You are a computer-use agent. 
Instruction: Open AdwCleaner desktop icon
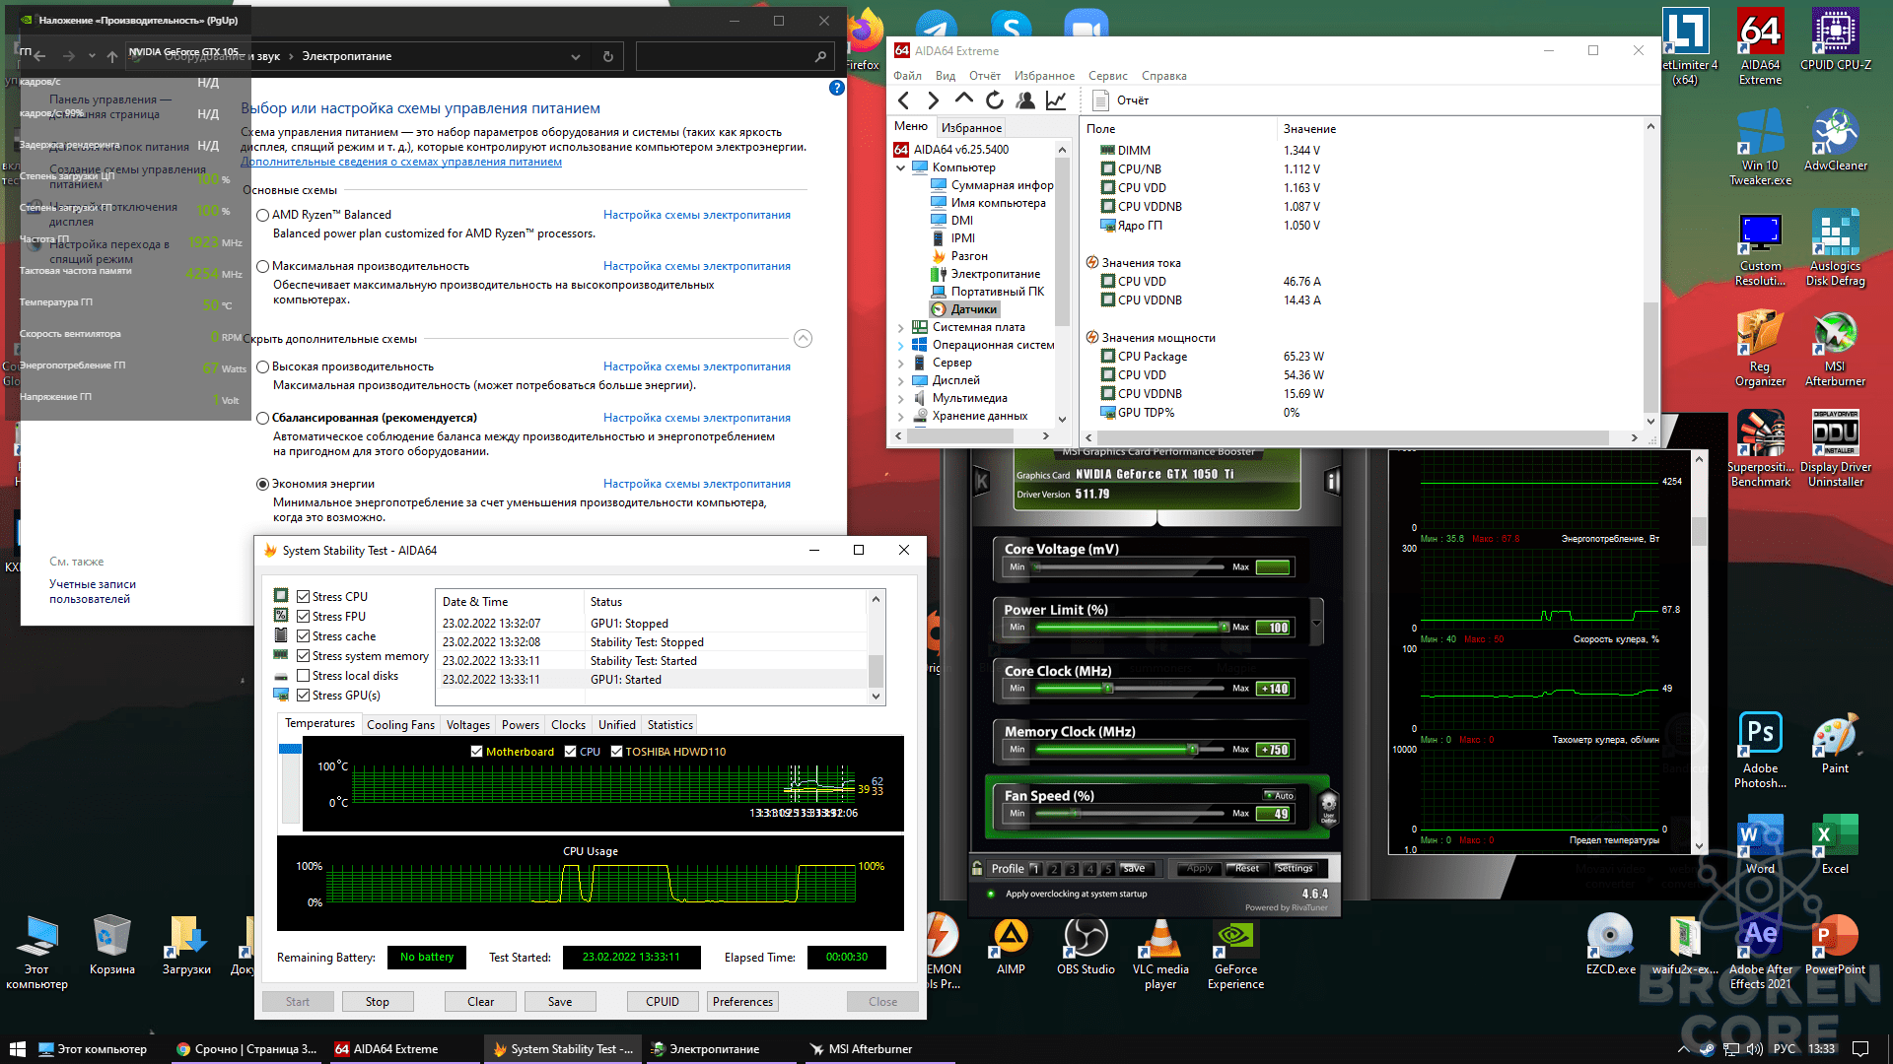pos(1835,139)
